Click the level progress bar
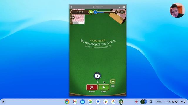Image resolution: width=188 pixels, height=105 pixels. (106, 12)
